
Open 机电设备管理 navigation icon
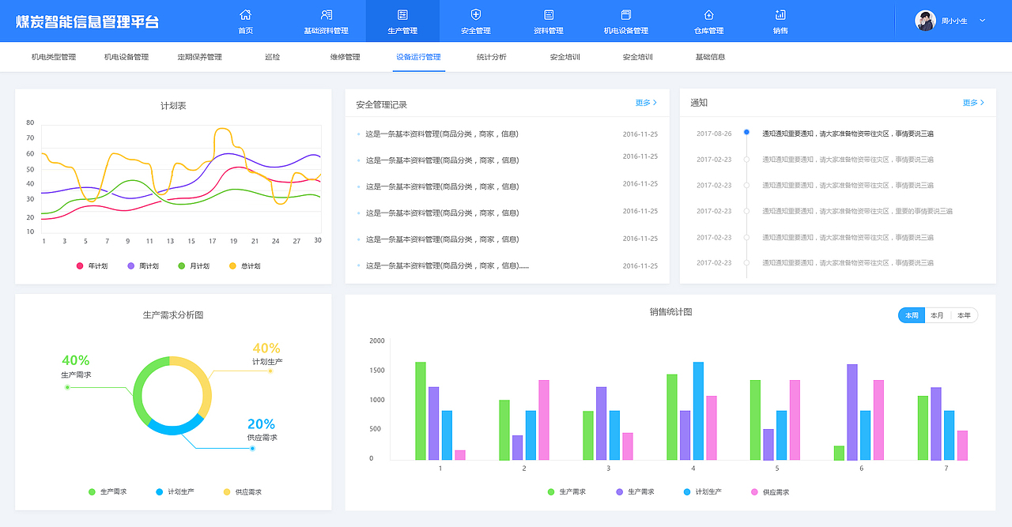626,14
